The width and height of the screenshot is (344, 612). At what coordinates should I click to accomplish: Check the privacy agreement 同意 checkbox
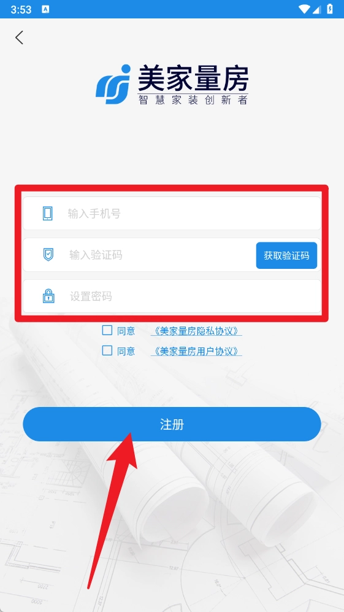(x=107, y=330)
